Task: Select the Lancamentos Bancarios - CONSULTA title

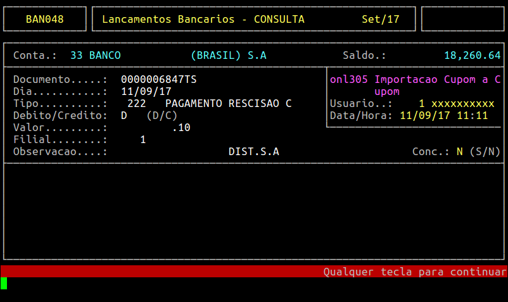Action: point(203,19)
